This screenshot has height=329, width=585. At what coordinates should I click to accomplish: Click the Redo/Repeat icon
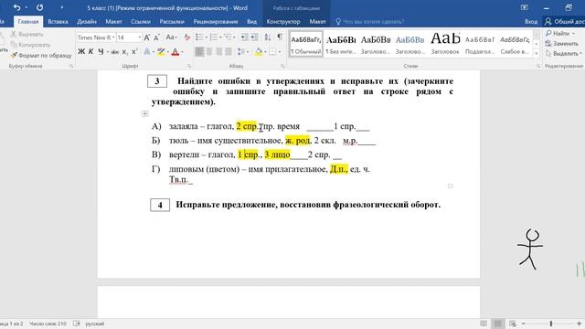[x=40, y=8]
